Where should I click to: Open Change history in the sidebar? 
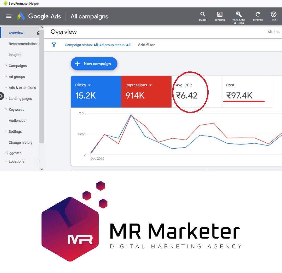(x=21, y=142)
